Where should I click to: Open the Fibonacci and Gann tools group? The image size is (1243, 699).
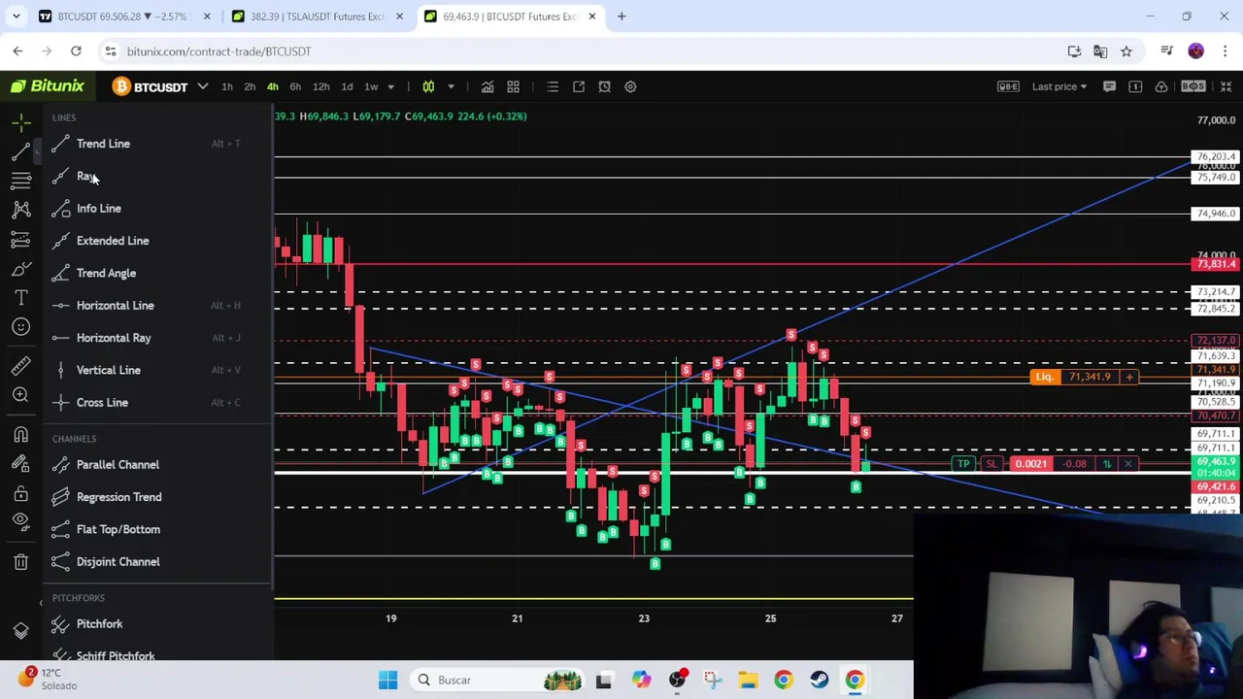(21, 181)
